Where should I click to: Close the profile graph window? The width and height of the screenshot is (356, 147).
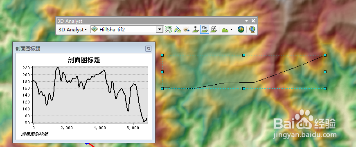coord(148,48)
